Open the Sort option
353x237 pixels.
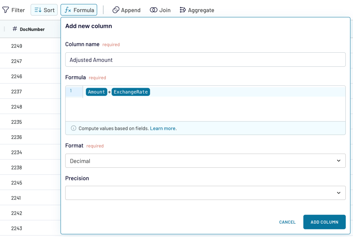click(x=44, y=10)
